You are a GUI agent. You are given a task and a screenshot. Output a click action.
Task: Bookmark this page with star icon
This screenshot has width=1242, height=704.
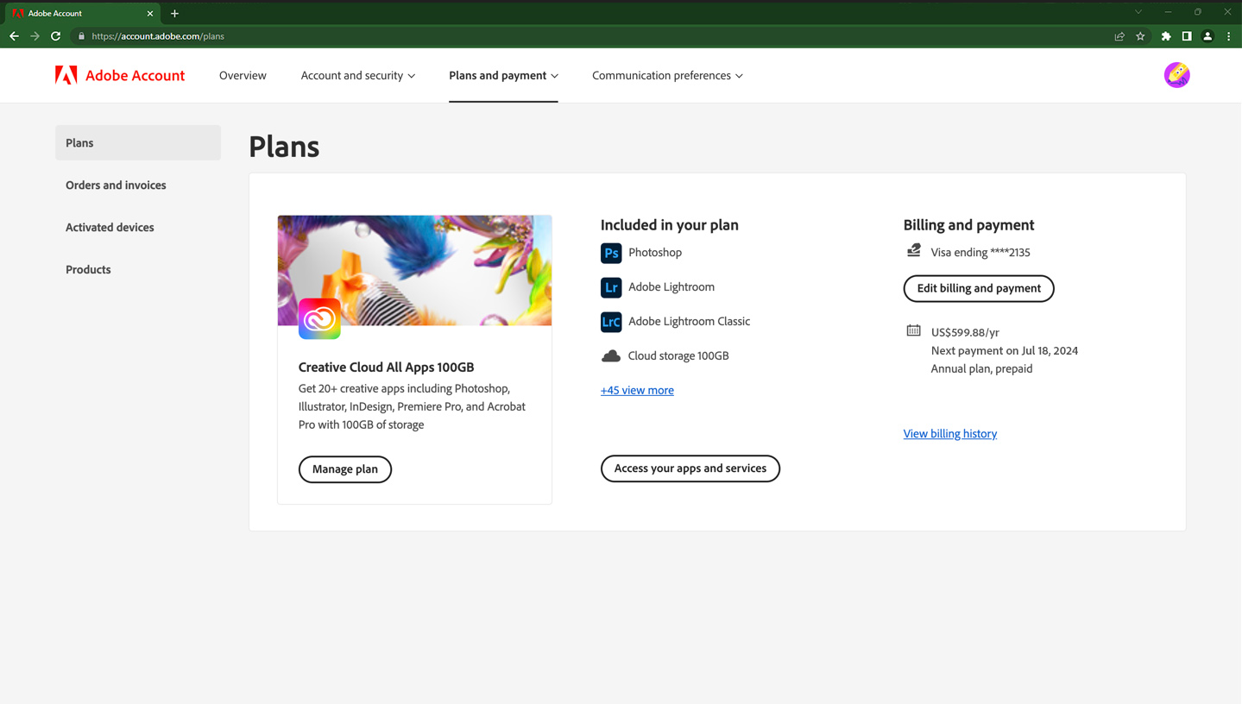click(1140, 36)
